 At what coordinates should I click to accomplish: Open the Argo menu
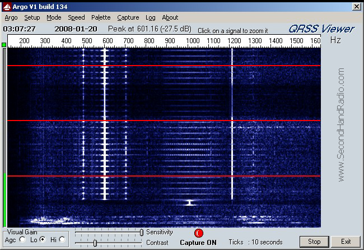pos(11,18)
